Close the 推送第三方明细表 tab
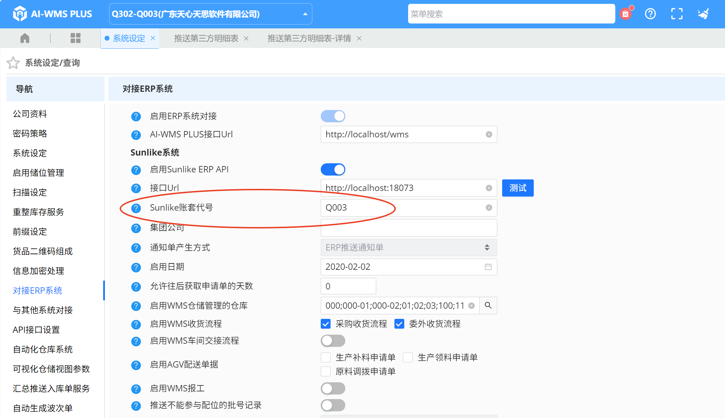Image resolution: width=725 pixels, height=418 pixels. coord(246,38)
